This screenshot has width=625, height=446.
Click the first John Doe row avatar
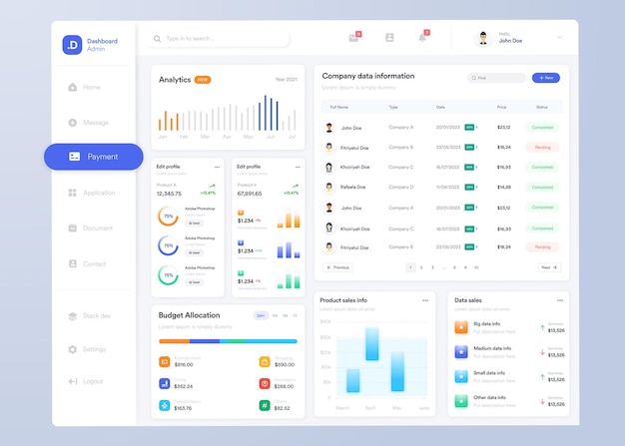328,128
